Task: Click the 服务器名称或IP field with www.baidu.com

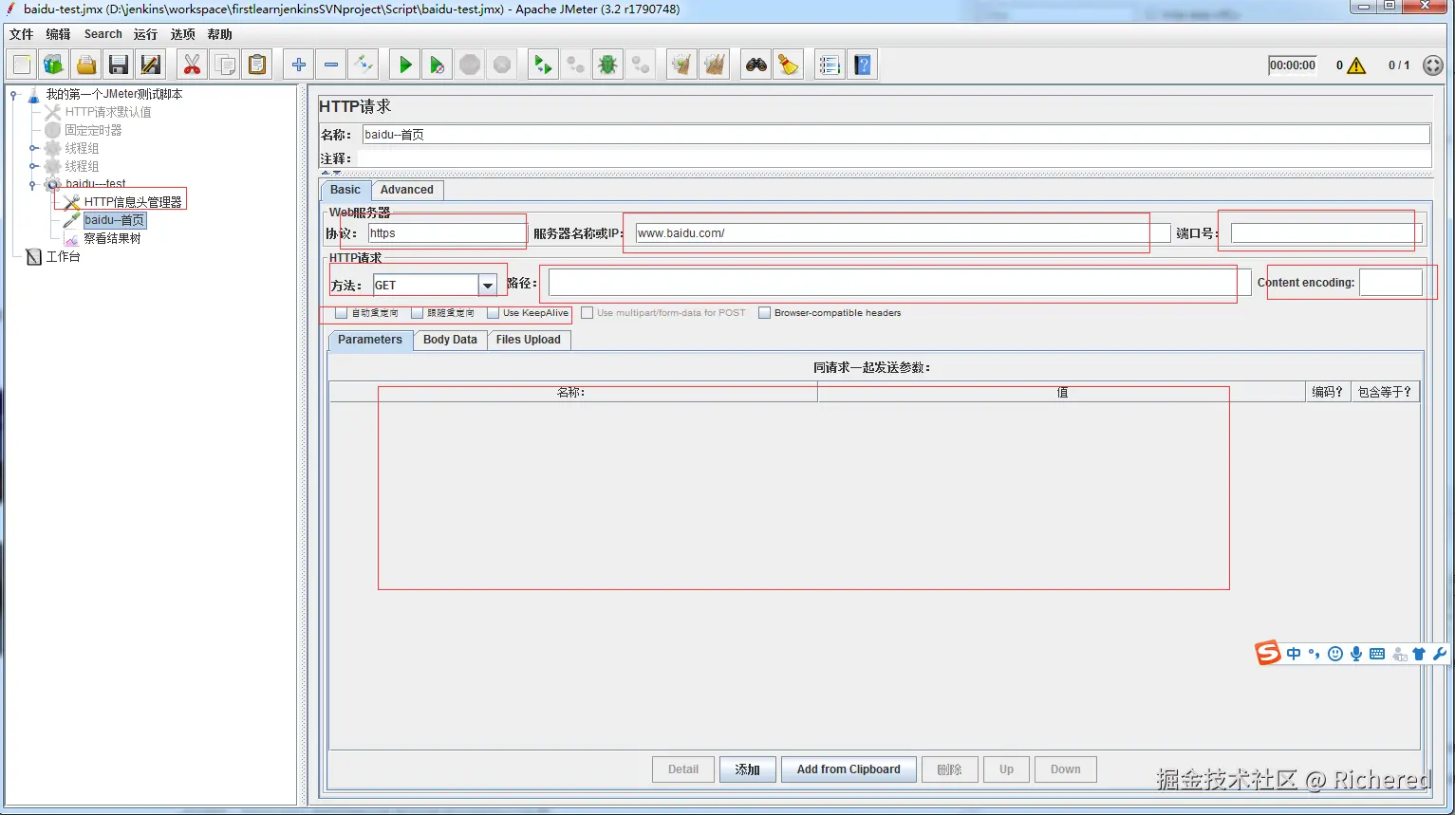Action: [902, 233]
